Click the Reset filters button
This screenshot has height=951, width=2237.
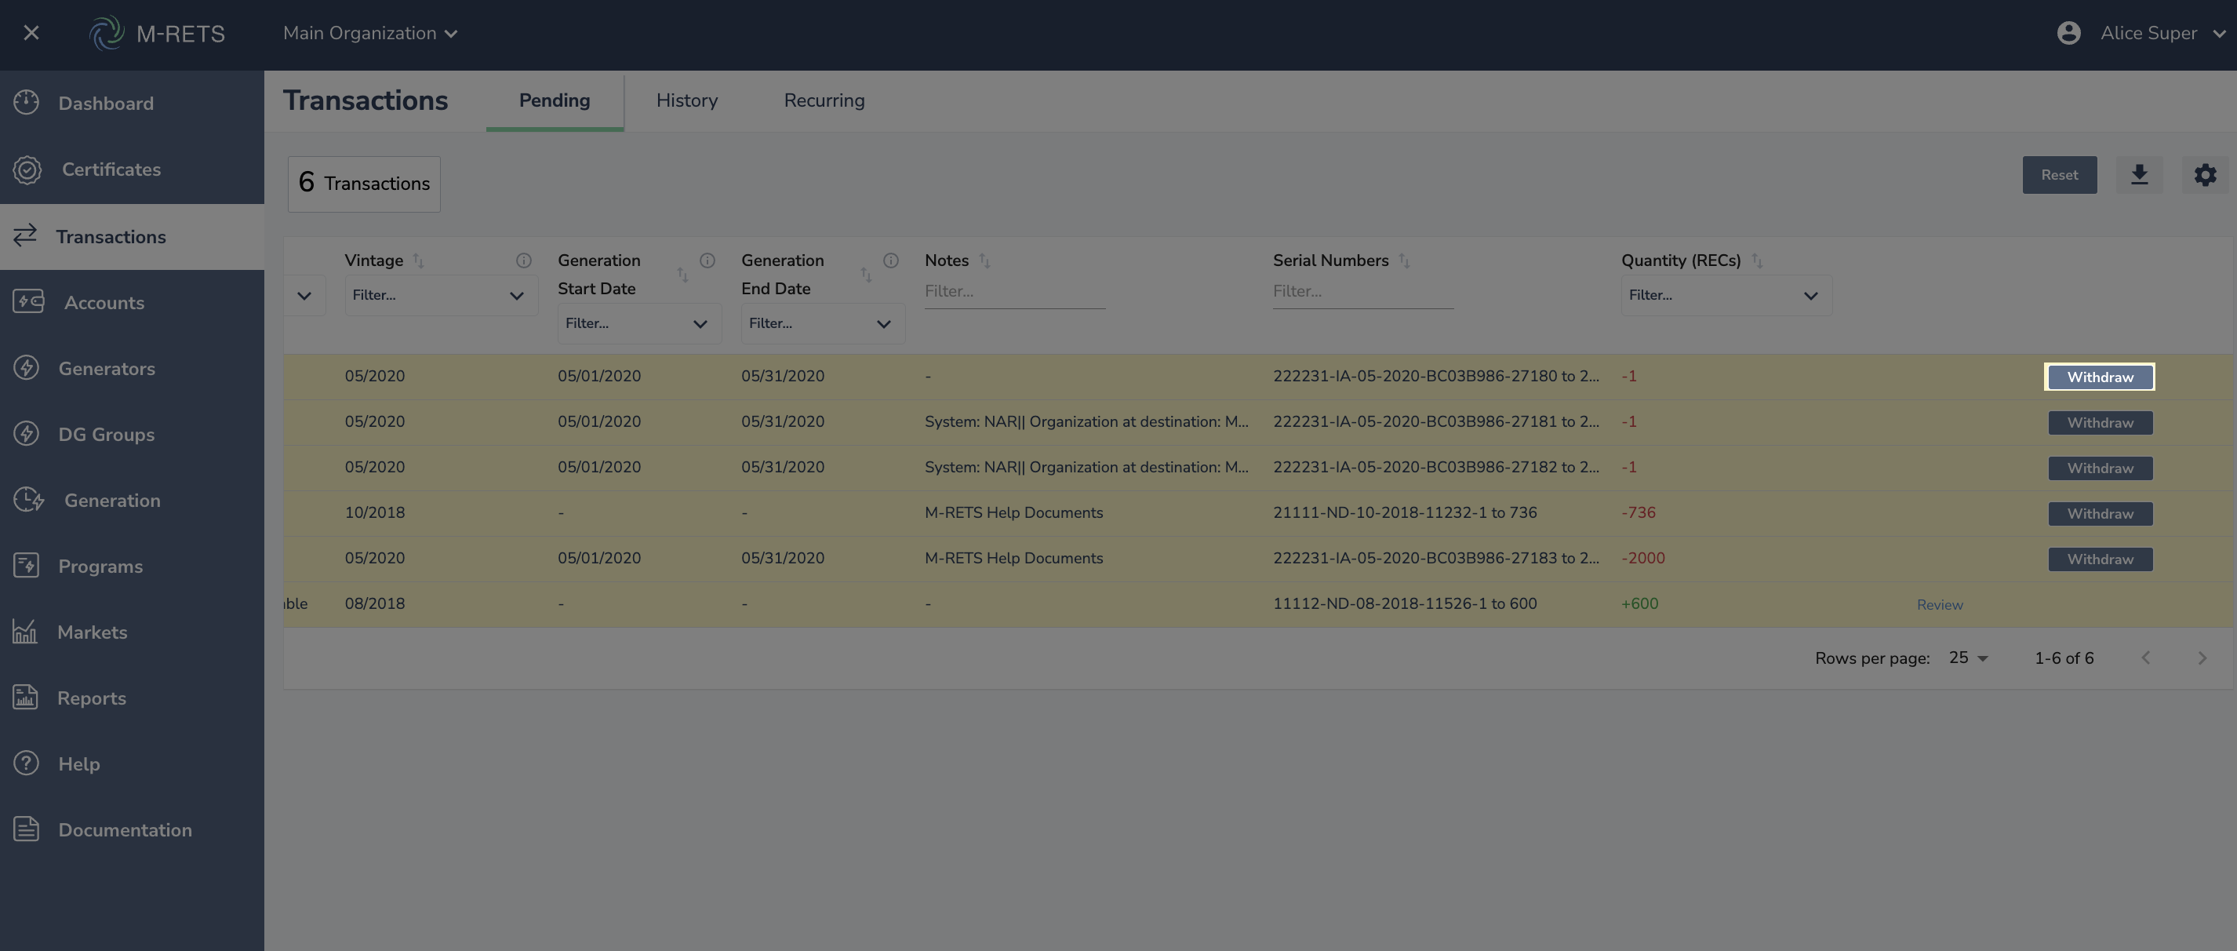2058,174
